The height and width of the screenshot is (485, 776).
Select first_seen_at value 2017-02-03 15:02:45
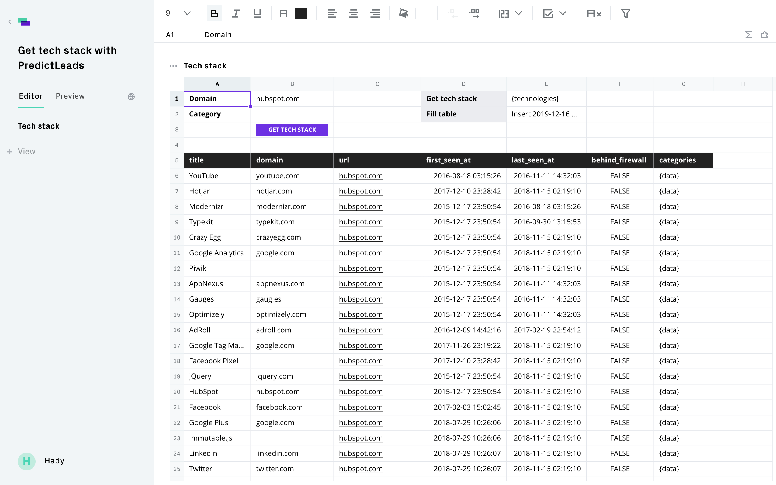(x=463, y=407)
